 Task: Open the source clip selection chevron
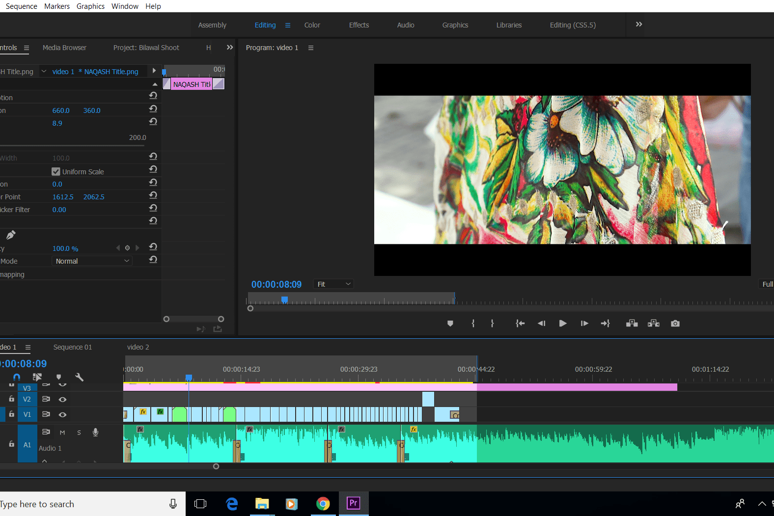coord(44,72)
